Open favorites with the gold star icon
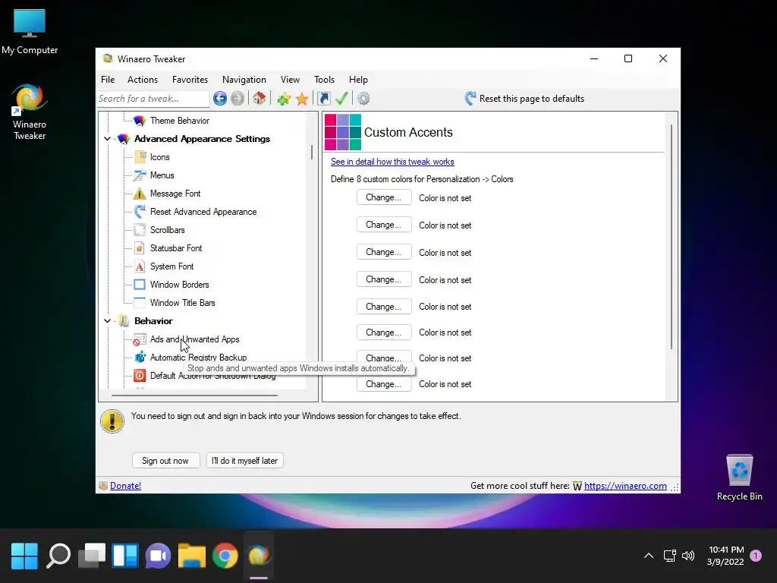Viewport: 777px width, 583px height. 302,99
